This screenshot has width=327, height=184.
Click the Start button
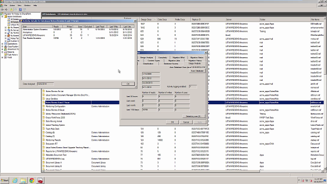click(x=5, y=180)
